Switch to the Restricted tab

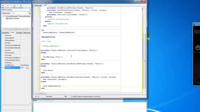27,33
